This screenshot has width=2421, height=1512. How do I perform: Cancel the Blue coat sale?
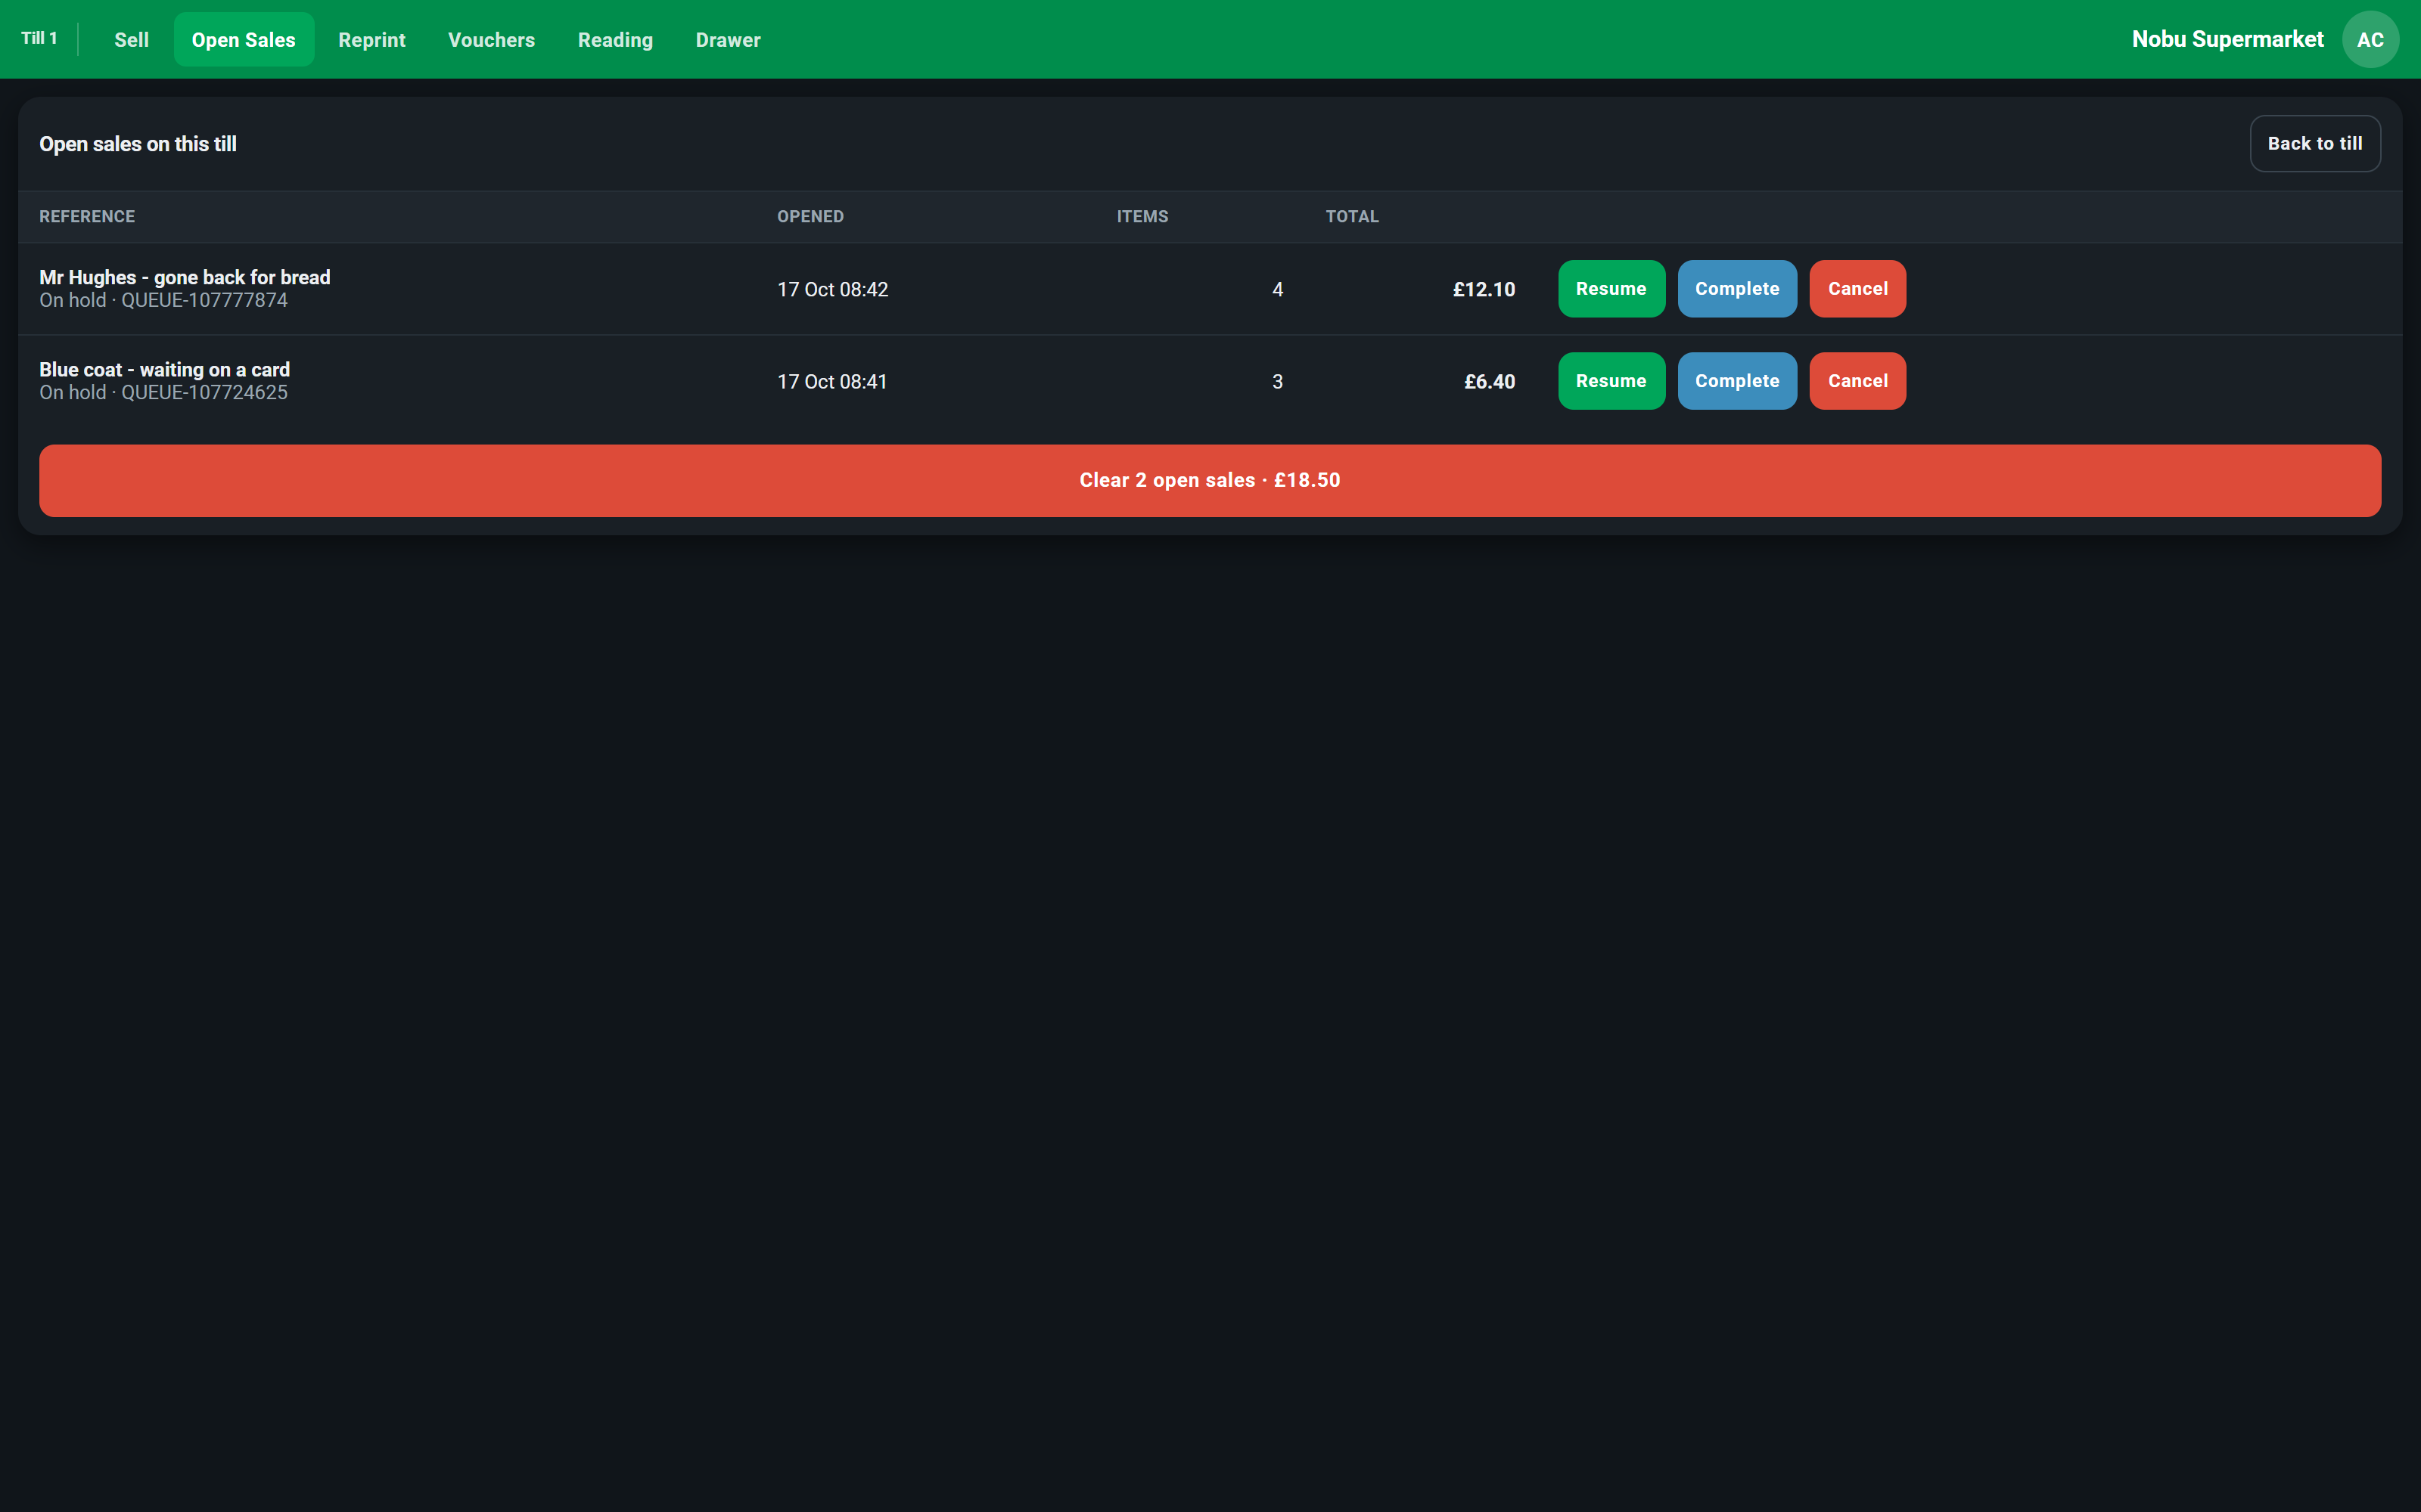coord(1858,381)
